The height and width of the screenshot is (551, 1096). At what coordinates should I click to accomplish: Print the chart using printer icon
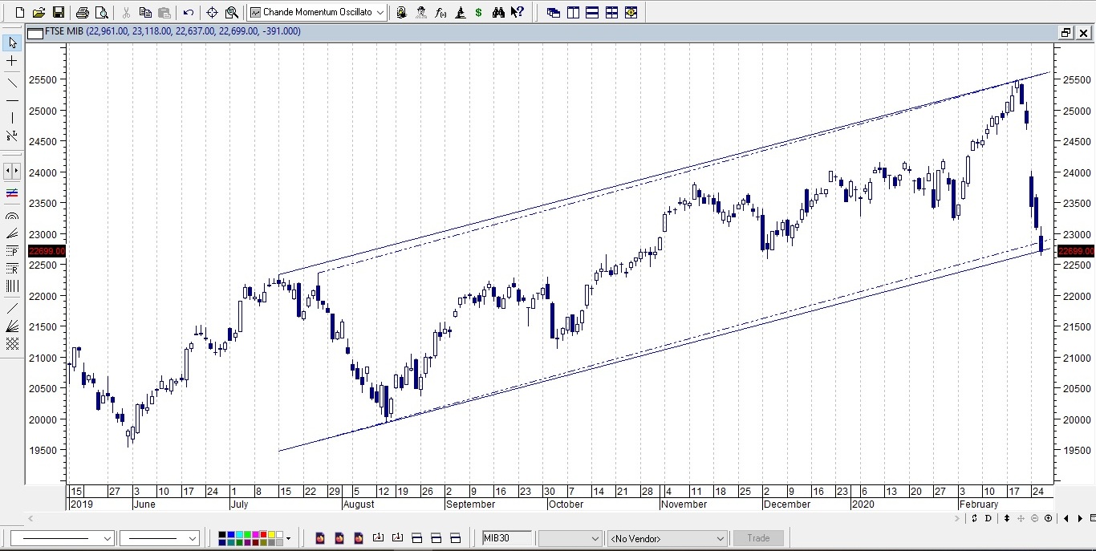pos(82,12)
